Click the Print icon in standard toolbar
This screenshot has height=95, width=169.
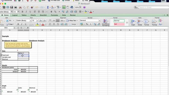pyautogui.click(x=16, y=7)
